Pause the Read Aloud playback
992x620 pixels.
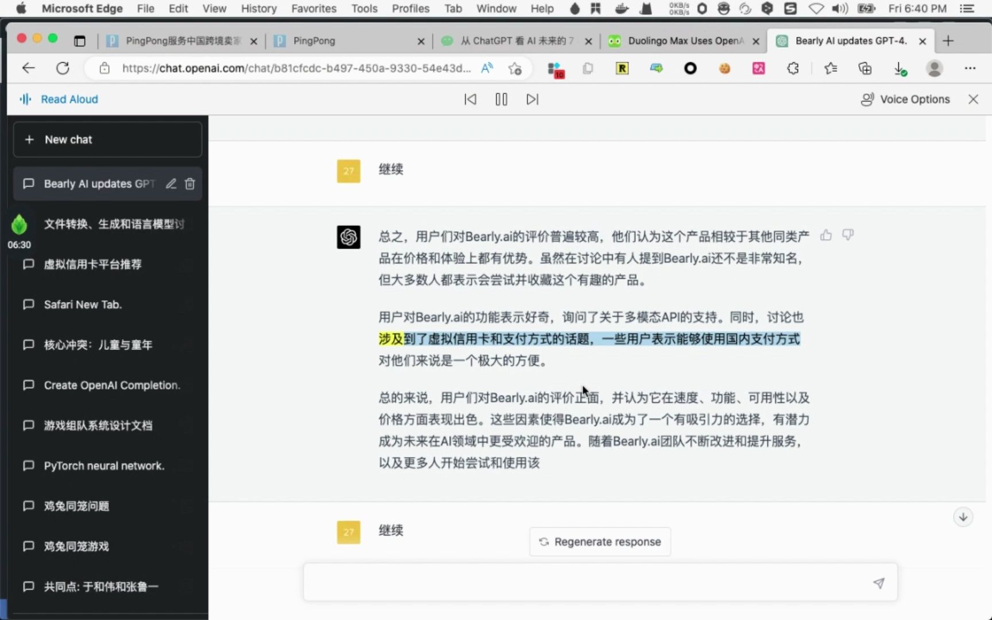click(501, 99)
